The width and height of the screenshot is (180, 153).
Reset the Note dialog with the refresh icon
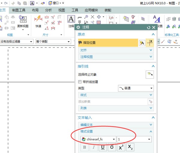(x=148, y=27)
